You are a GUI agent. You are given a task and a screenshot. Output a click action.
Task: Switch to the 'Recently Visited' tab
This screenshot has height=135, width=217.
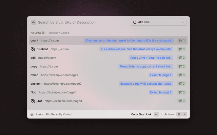click(59, 33)
